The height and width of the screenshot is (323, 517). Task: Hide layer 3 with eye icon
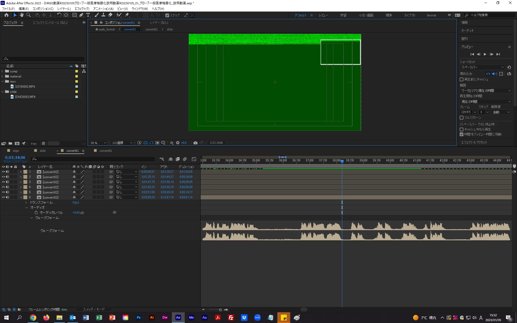(x=3, y=182)
